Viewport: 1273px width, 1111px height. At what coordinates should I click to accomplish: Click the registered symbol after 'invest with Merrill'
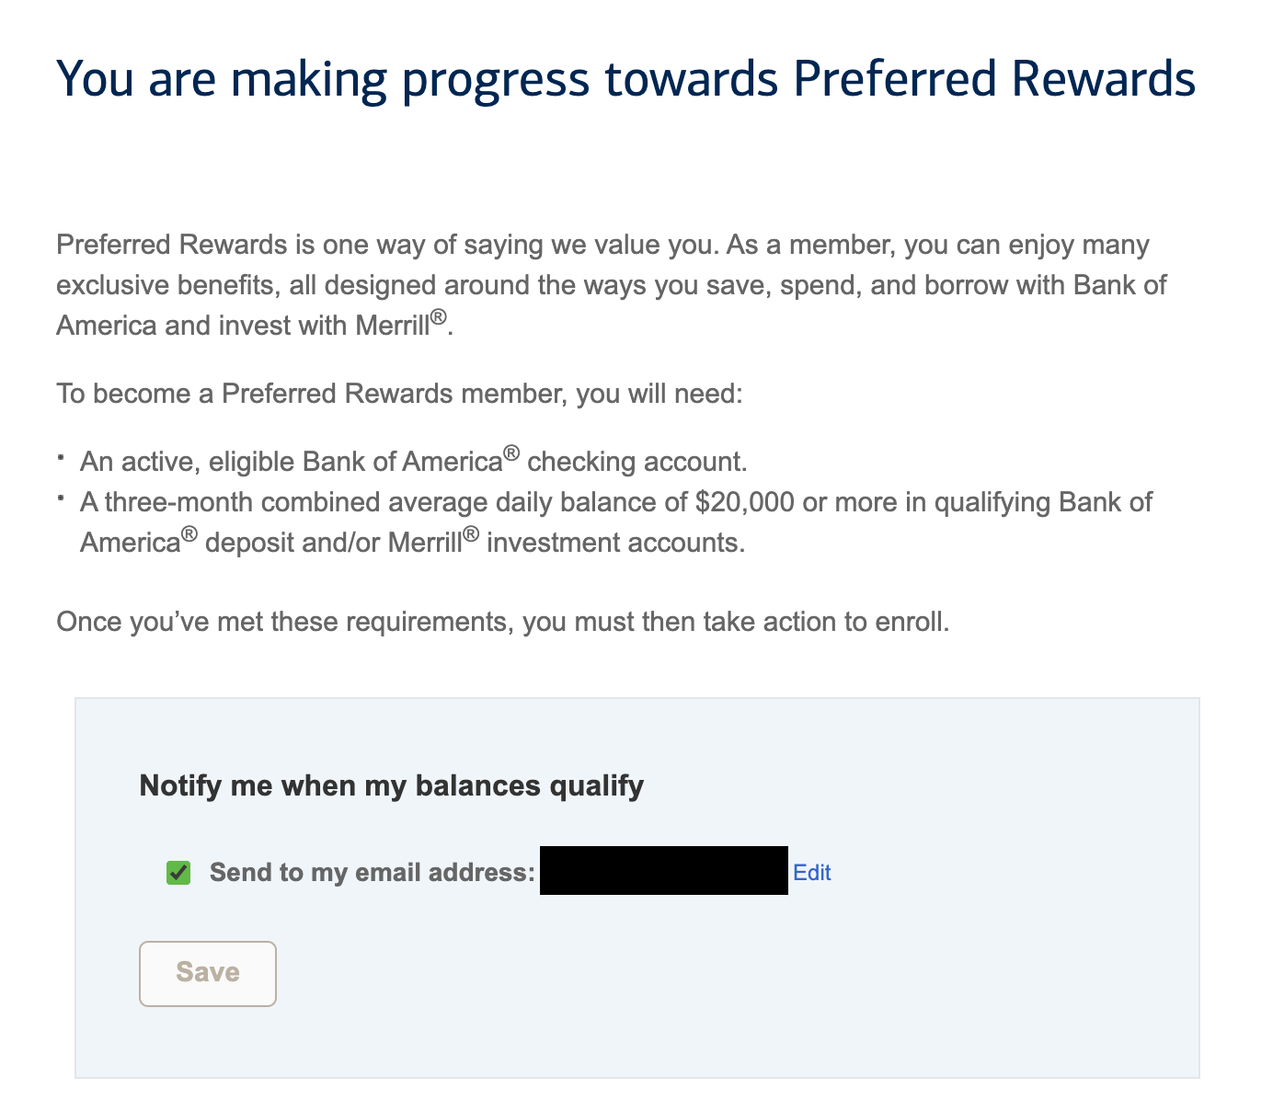[x=439, y=318]
